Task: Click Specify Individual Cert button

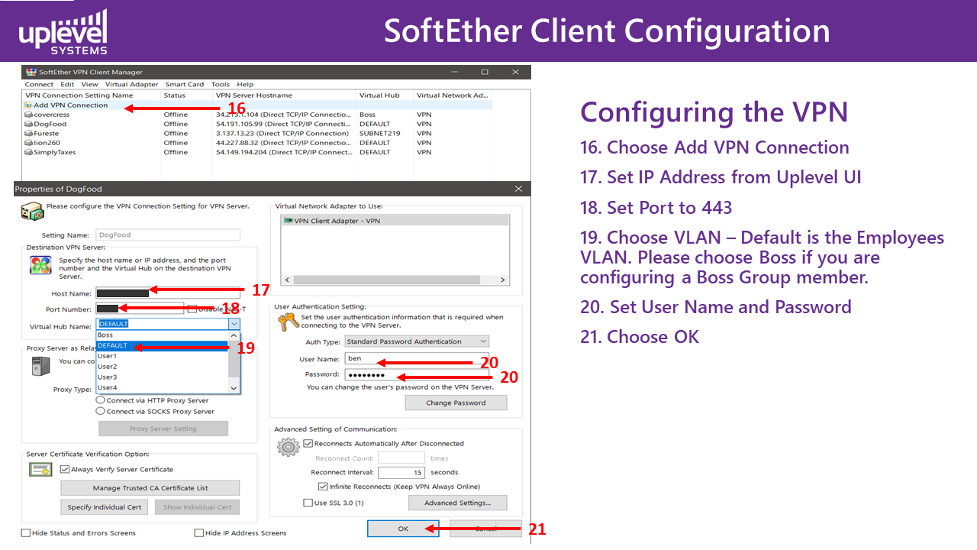Action: (105, 507)
